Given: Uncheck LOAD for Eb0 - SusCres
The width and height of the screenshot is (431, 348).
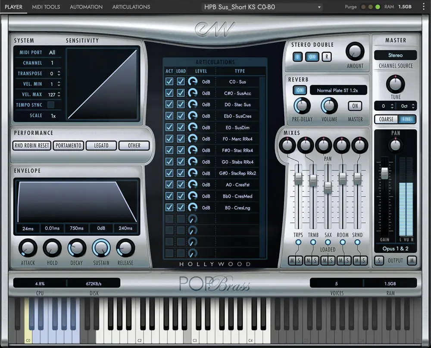Looking at the screenshot, I should [181, 116].
